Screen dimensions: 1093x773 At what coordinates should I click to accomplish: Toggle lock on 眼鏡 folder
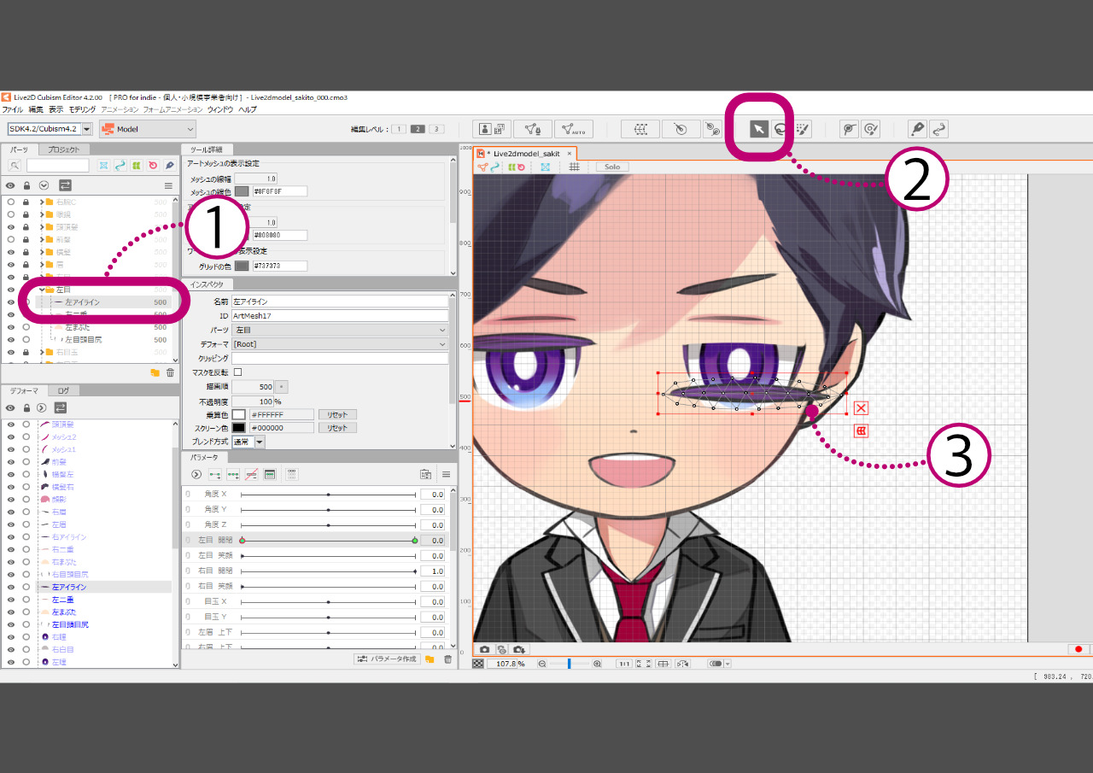(x=26, y=214)
